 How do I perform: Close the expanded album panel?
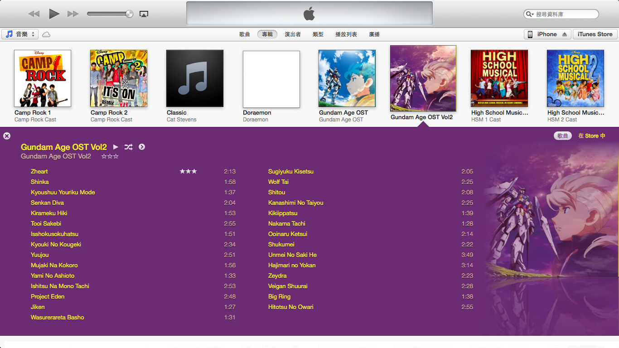(x=7, y=135)
